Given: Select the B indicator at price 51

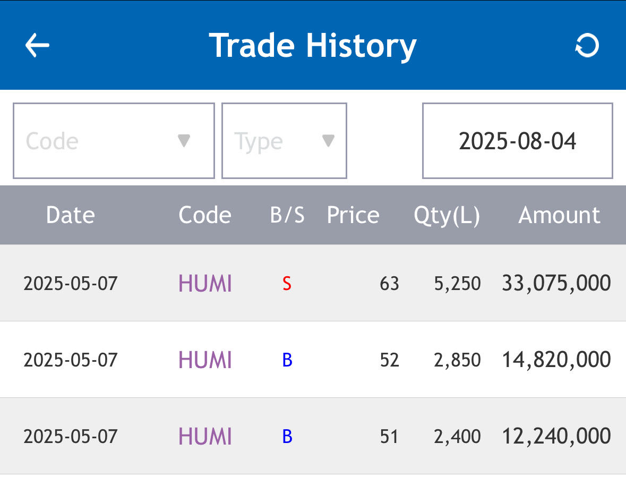Looking at the screenshot, I should coord(287,437).
